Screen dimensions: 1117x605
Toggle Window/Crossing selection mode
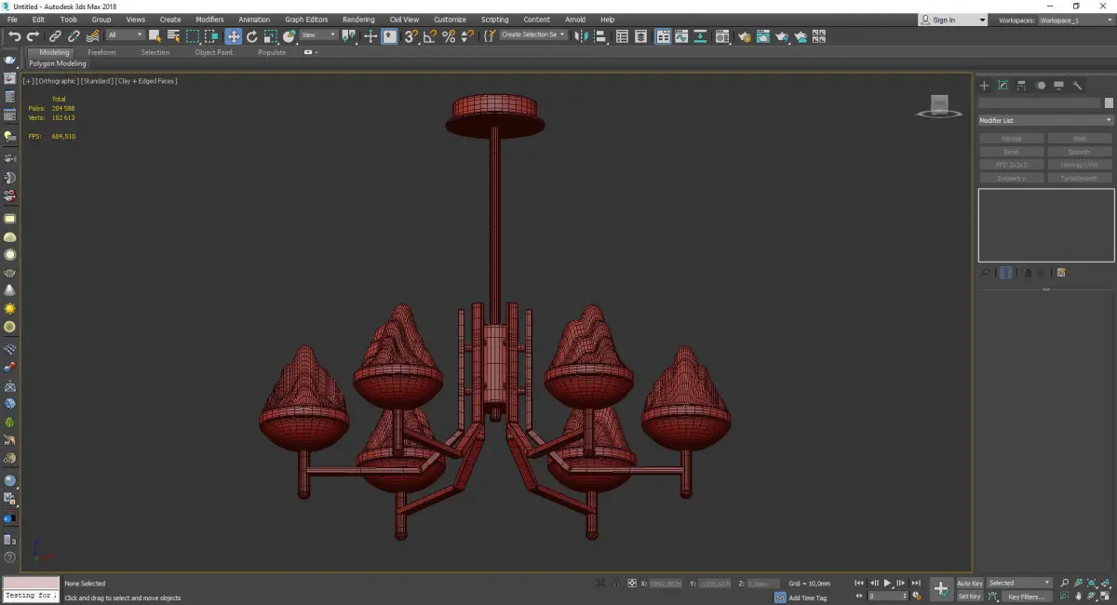(211, 36)
